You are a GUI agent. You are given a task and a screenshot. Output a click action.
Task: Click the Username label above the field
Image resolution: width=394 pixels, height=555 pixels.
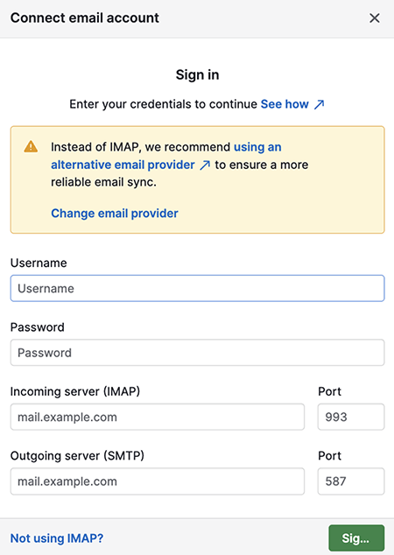pyautogui.click(x=39, y=263)
